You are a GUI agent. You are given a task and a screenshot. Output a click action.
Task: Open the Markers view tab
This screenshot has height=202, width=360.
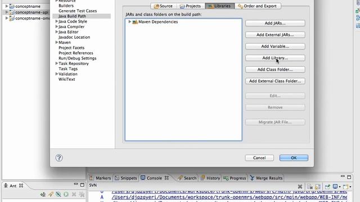[100, 178]
